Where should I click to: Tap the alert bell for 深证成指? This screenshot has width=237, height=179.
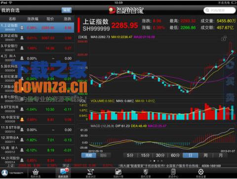[22, 38]
